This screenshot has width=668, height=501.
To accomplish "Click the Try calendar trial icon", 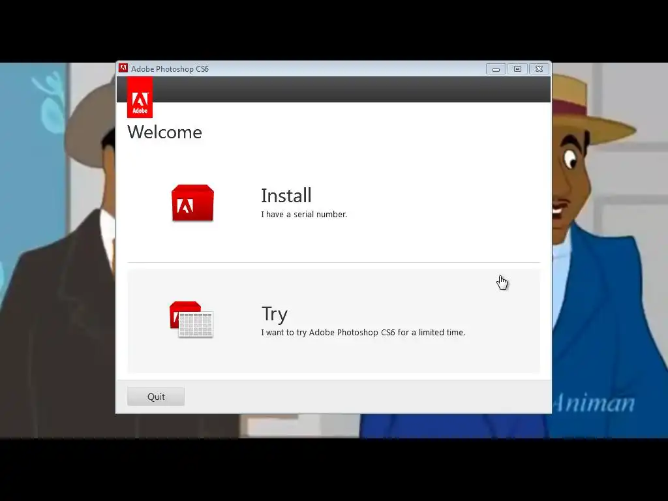I will tap(191, 319).
